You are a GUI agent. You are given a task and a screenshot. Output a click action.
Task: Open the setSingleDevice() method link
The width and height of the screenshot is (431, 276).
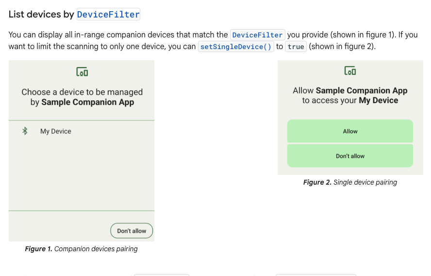(236, 47)
